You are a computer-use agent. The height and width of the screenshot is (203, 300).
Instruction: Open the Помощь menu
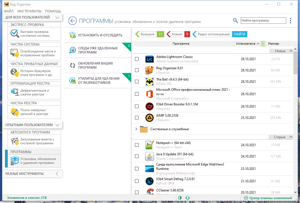[x=53, y=11]
